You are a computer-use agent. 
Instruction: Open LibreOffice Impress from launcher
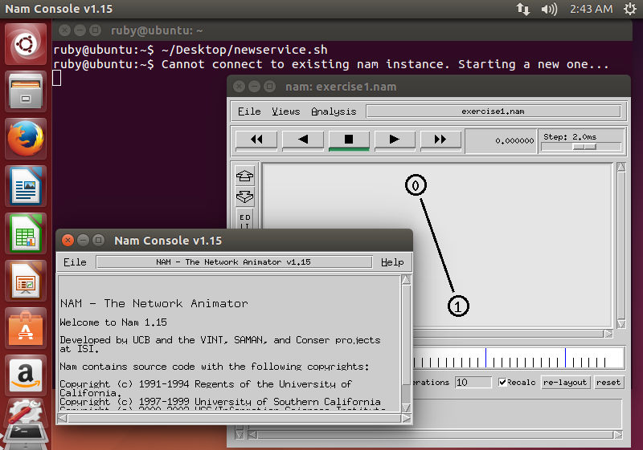tap(26, 281)
